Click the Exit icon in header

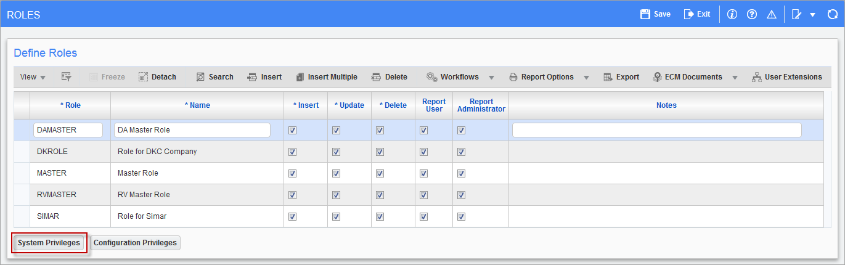pos(689,14)
